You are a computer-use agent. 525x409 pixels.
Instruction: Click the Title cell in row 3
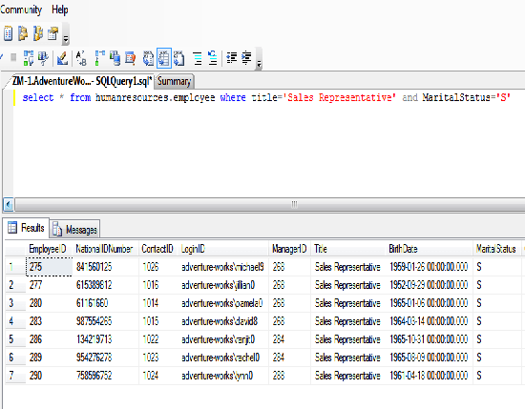[347, 303]
